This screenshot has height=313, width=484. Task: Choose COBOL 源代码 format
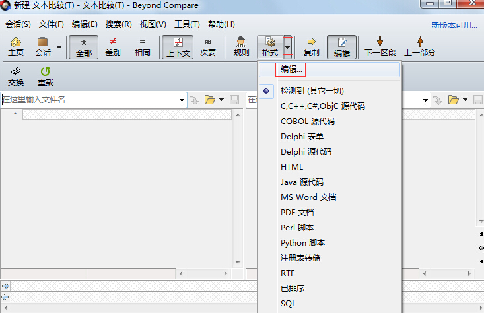click(x=329, y=122)
